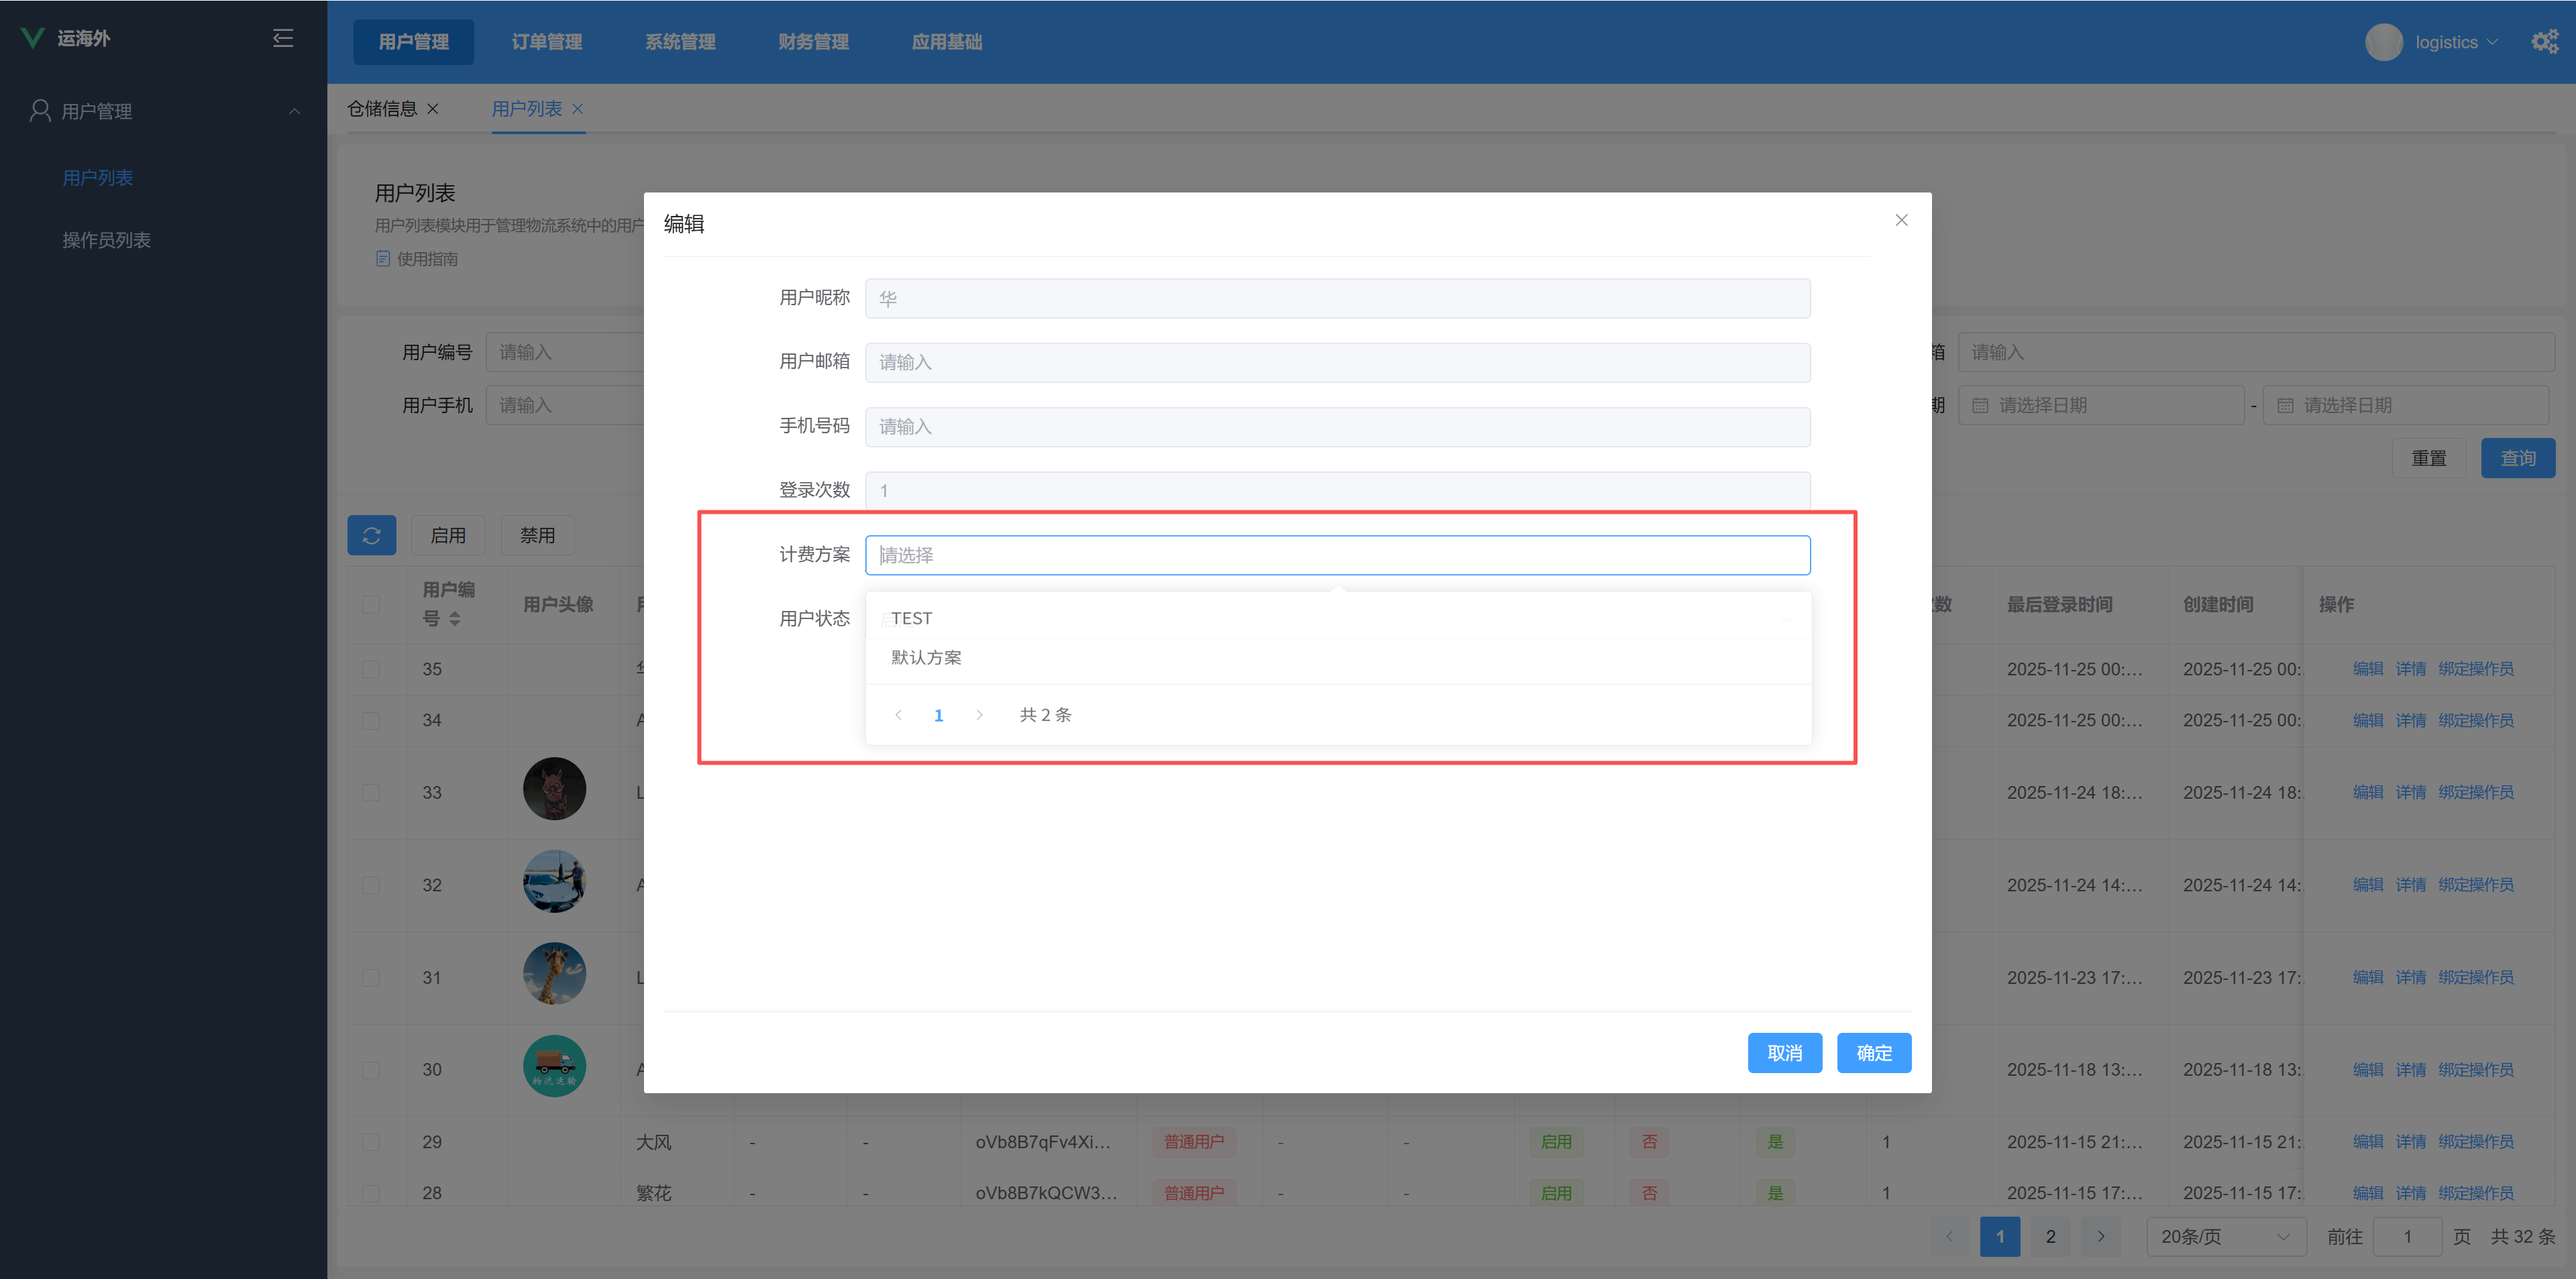Check the select-all header checkbox
This screenshot has width=2576, height=1279.
[371, 604]
